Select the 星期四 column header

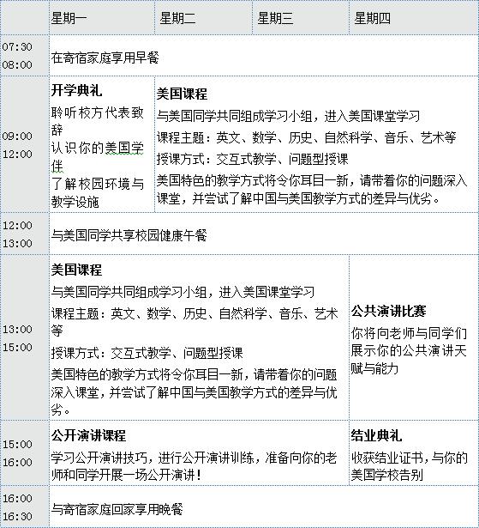pyautogui.click(x=372, y=18)
